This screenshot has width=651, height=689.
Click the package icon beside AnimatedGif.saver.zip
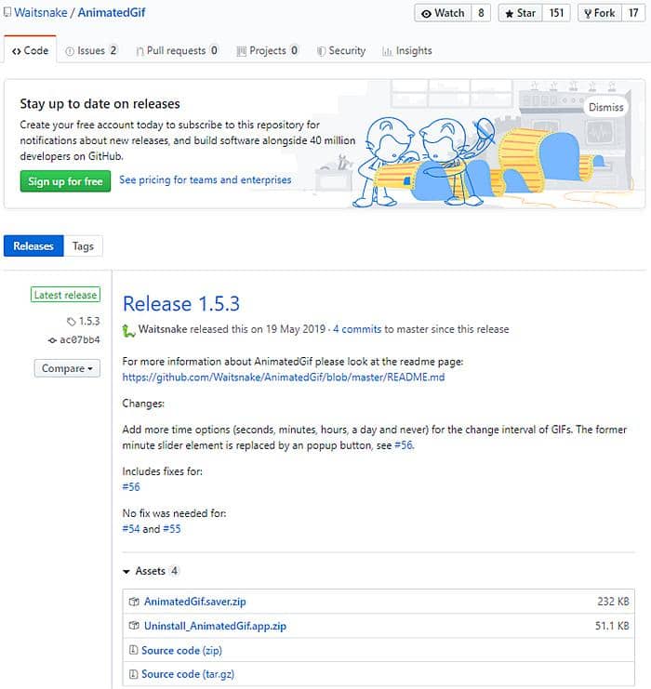(x=134, y=602)
